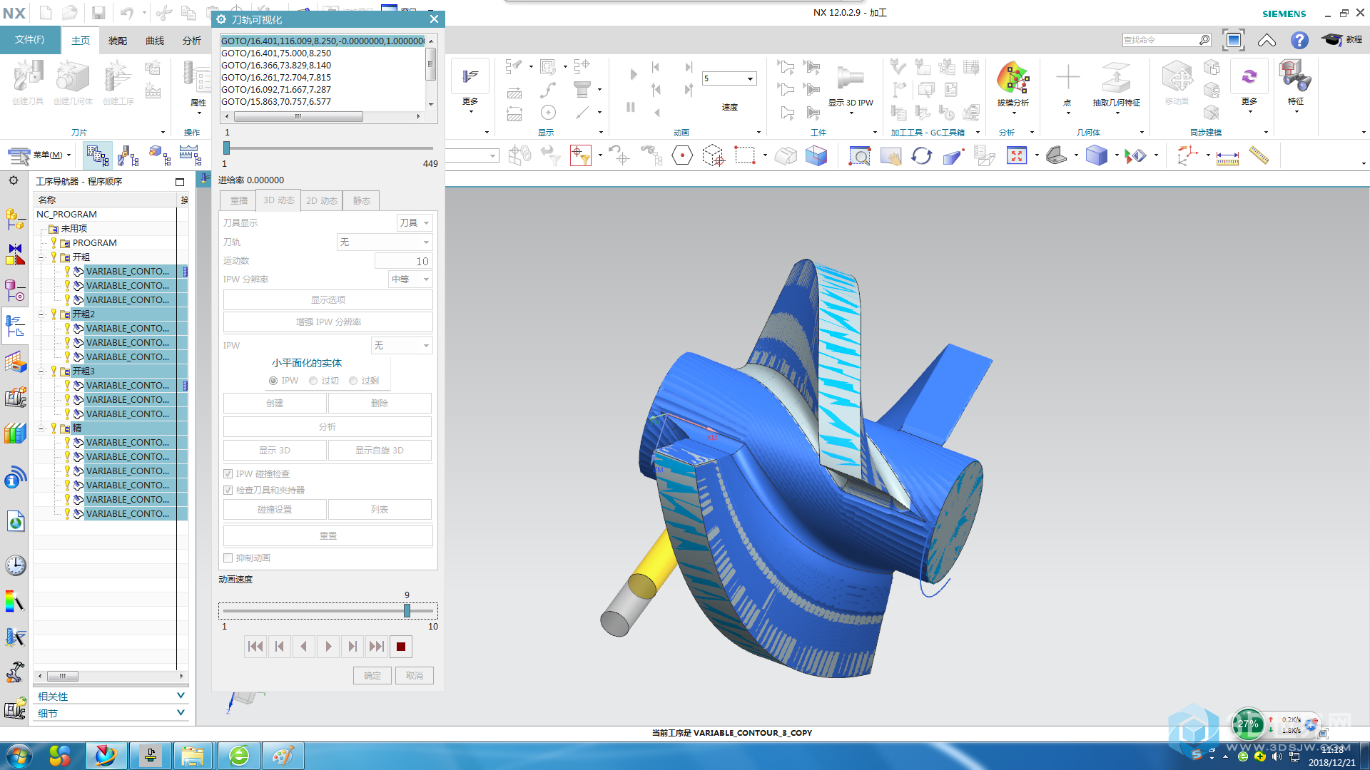Image resolution: width=1370 pixels, height=770 pixels.
Task: Click the 增强 IPW 分辨率 button
Action: pyautogui.click(x=328, y=322)
